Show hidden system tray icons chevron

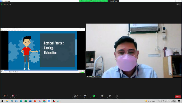coord(157,101)
